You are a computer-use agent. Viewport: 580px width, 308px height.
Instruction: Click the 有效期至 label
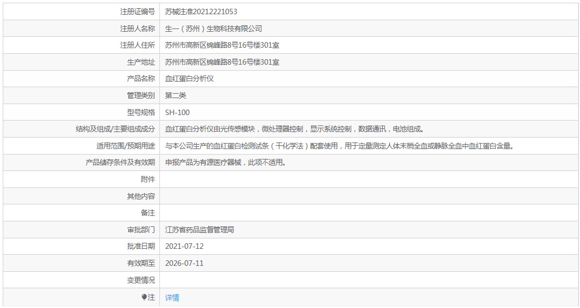tap(141, 263)
